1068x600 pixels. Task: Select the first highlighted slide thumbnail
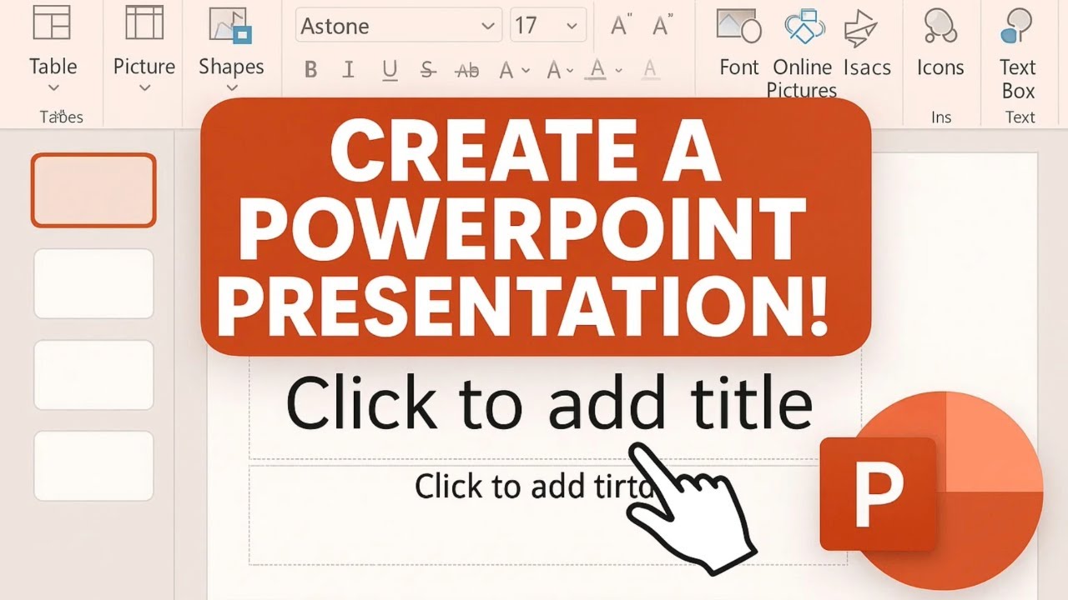(93, 190)
